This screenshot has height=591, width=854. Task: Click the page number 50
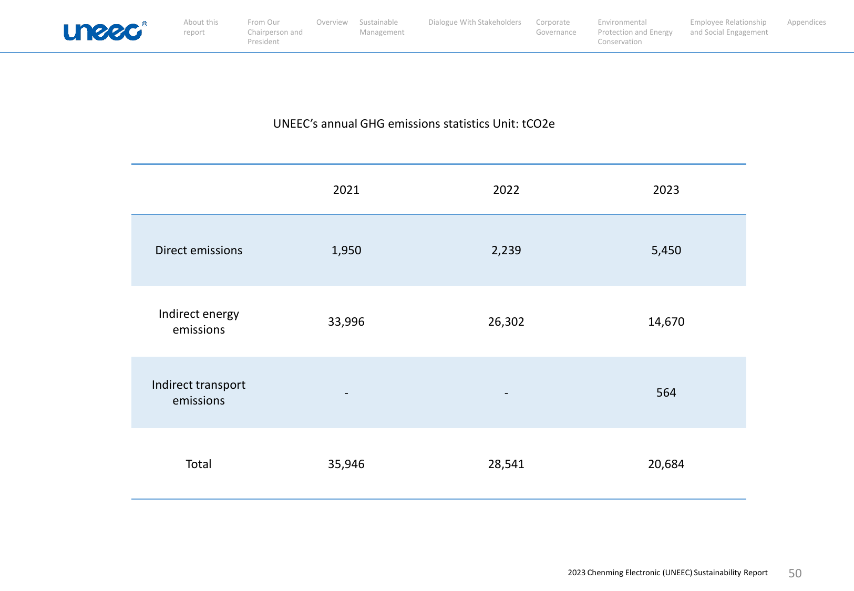795,573
